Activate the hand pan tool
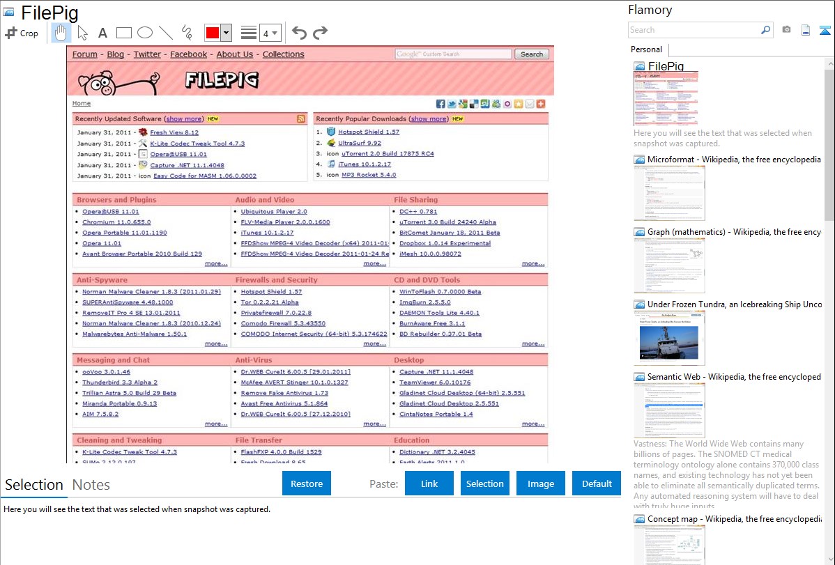This screenshot has width=835, height=565. click(x=61, y=33)
